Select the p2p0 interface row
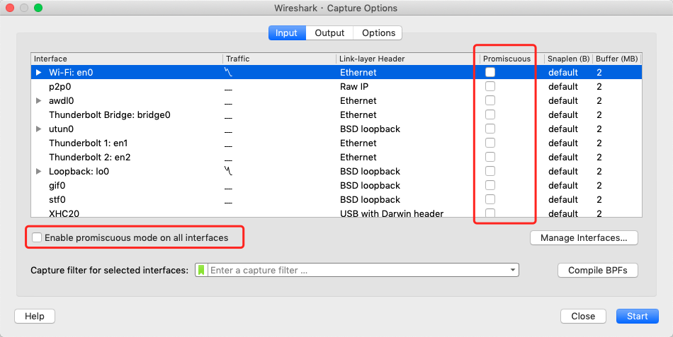 (x=336, y=86)
